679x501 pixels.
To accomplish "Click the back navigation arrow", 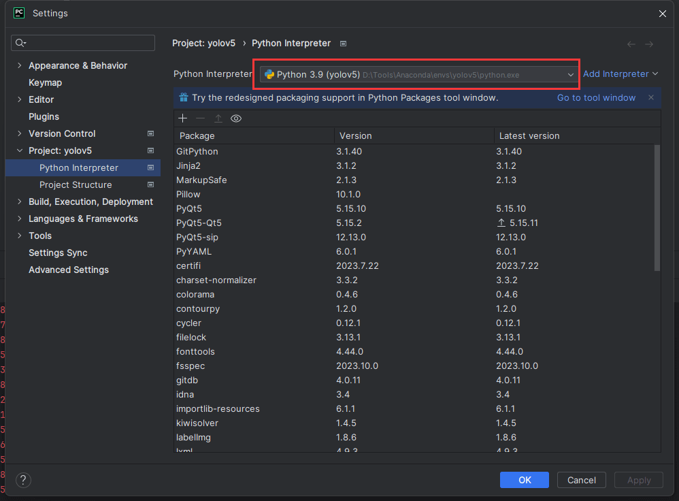I will (x=631, y=44).
